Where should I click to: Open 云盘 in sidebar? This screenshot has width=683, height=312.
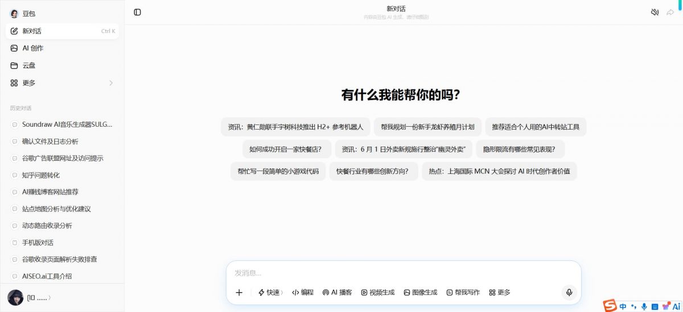(62, 65)
